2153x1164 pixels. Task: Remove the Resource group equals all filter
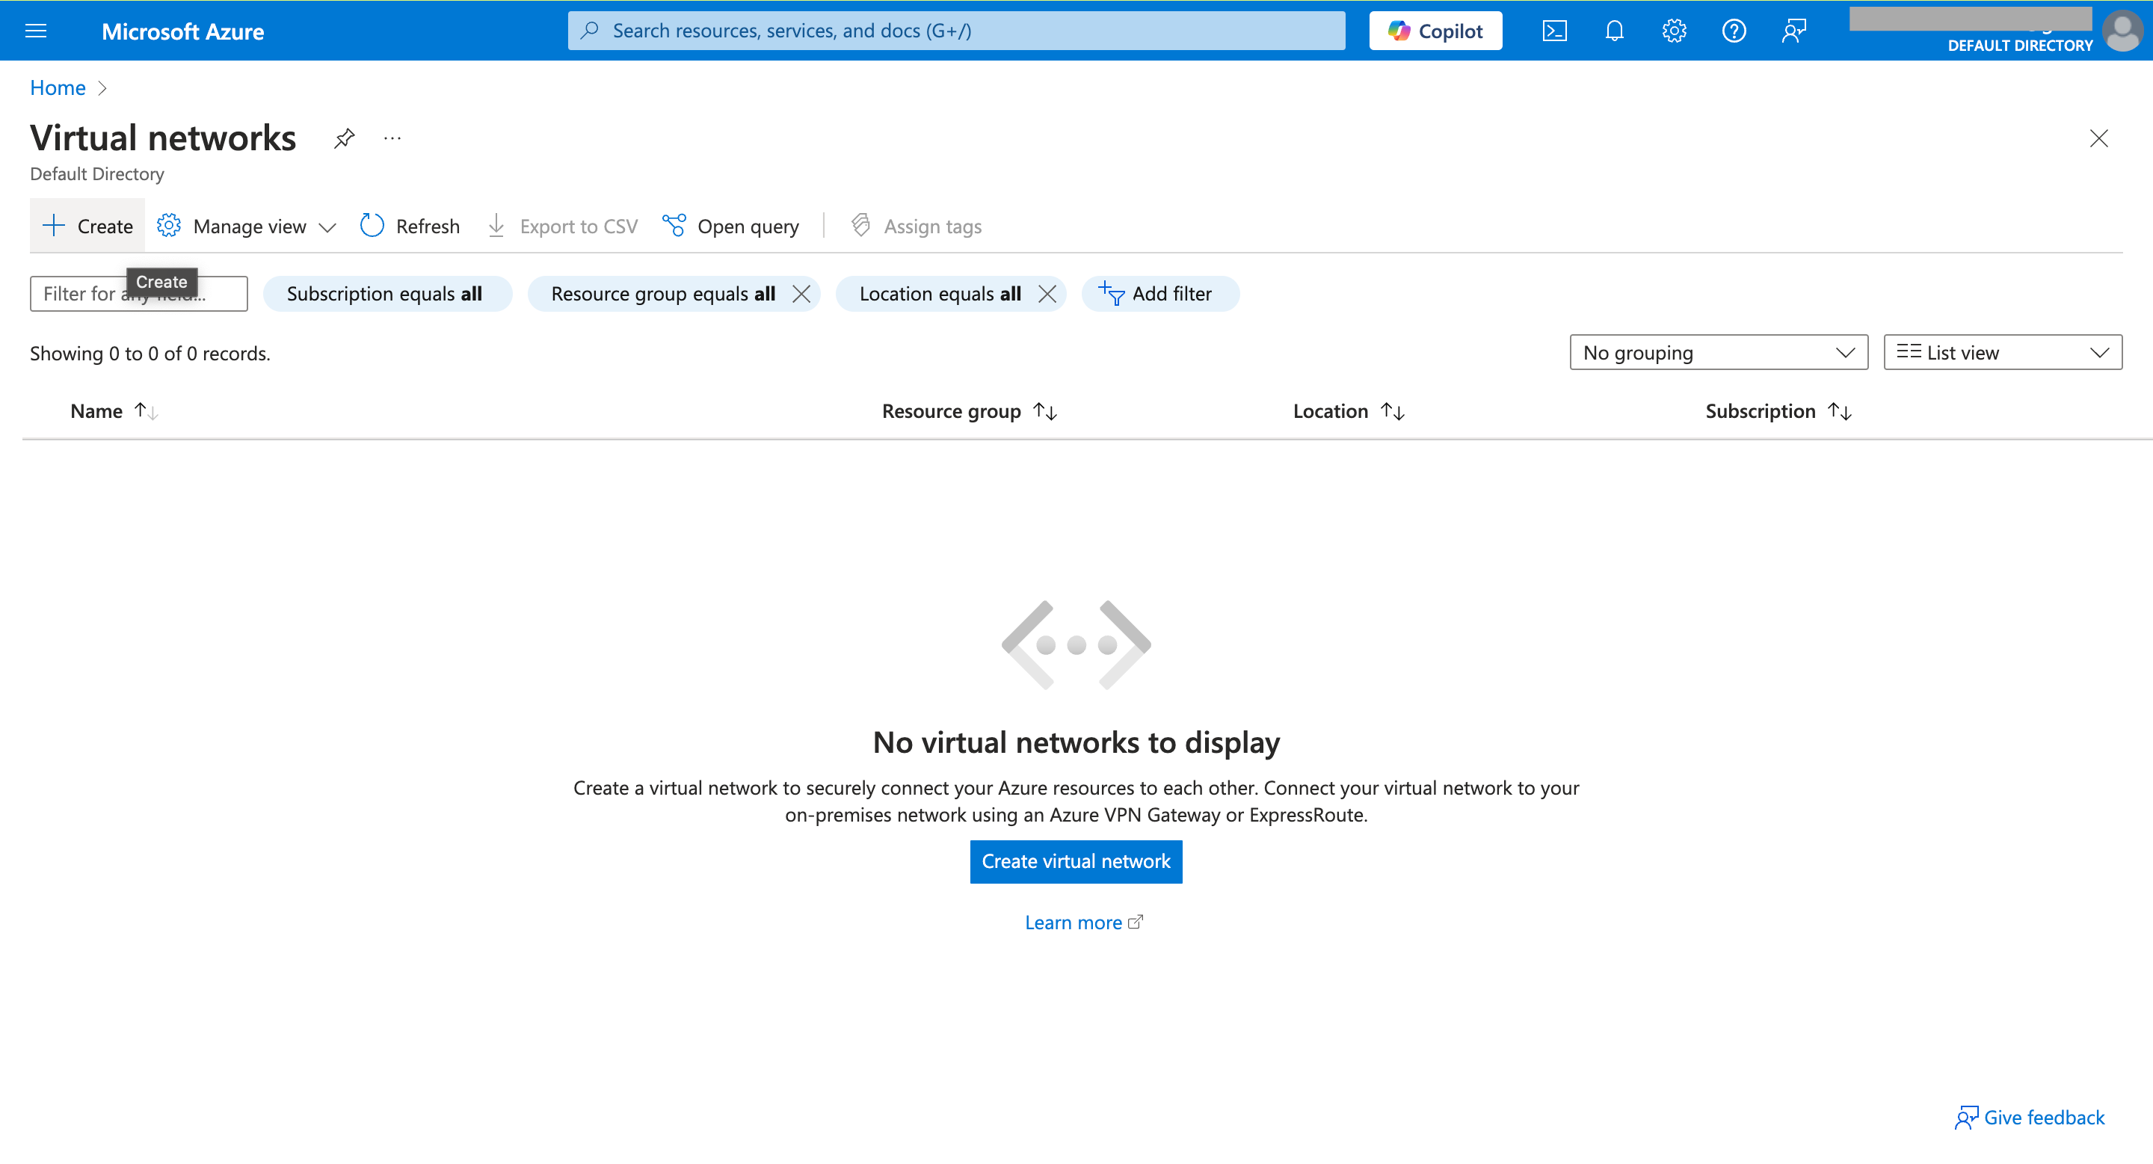pos(801,293)
